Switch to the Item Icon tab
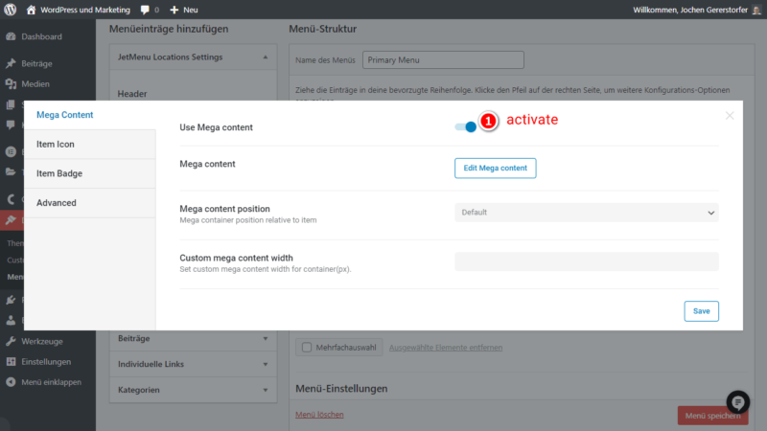This screenshot has width=767, height=431. 90,144
